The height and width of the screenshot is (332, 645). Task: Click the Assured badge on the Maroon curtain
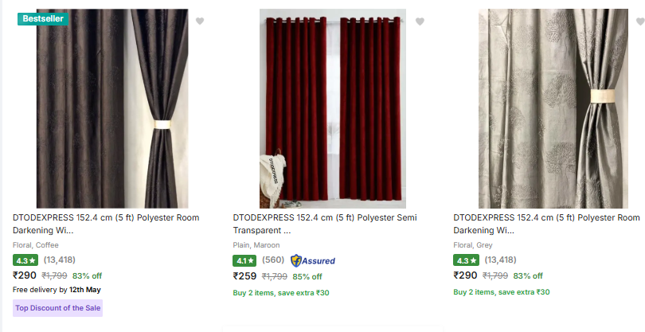pos(313,260)
